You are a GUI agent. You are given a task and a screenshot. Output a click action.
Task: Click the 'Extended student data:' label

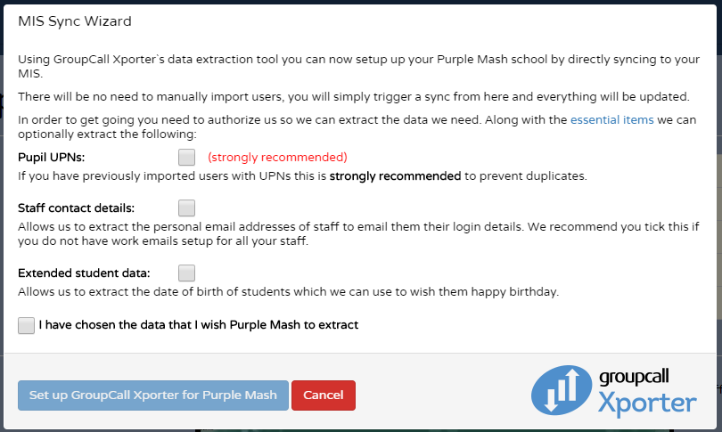tap(84, 273)
